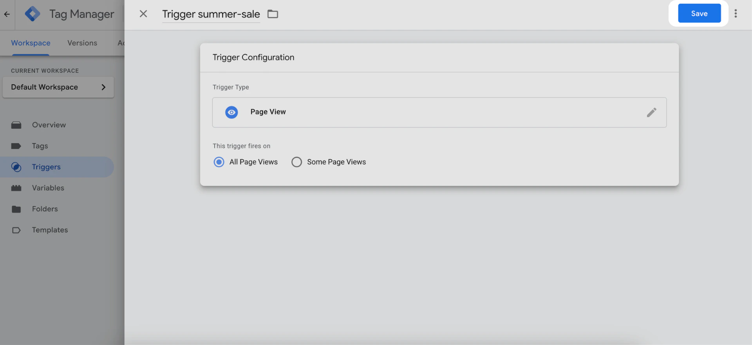Edit the trigger name summer-sale field

[211, 14]
